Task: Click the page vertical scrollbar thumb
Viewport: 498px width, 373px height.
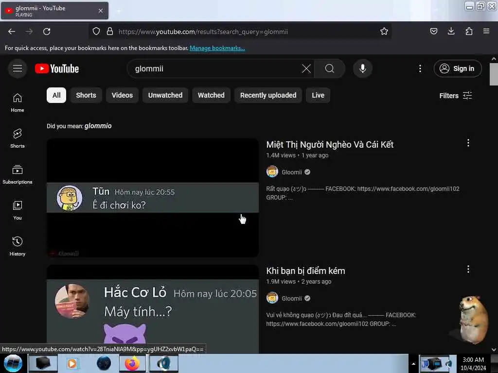Action: (493, 74)
